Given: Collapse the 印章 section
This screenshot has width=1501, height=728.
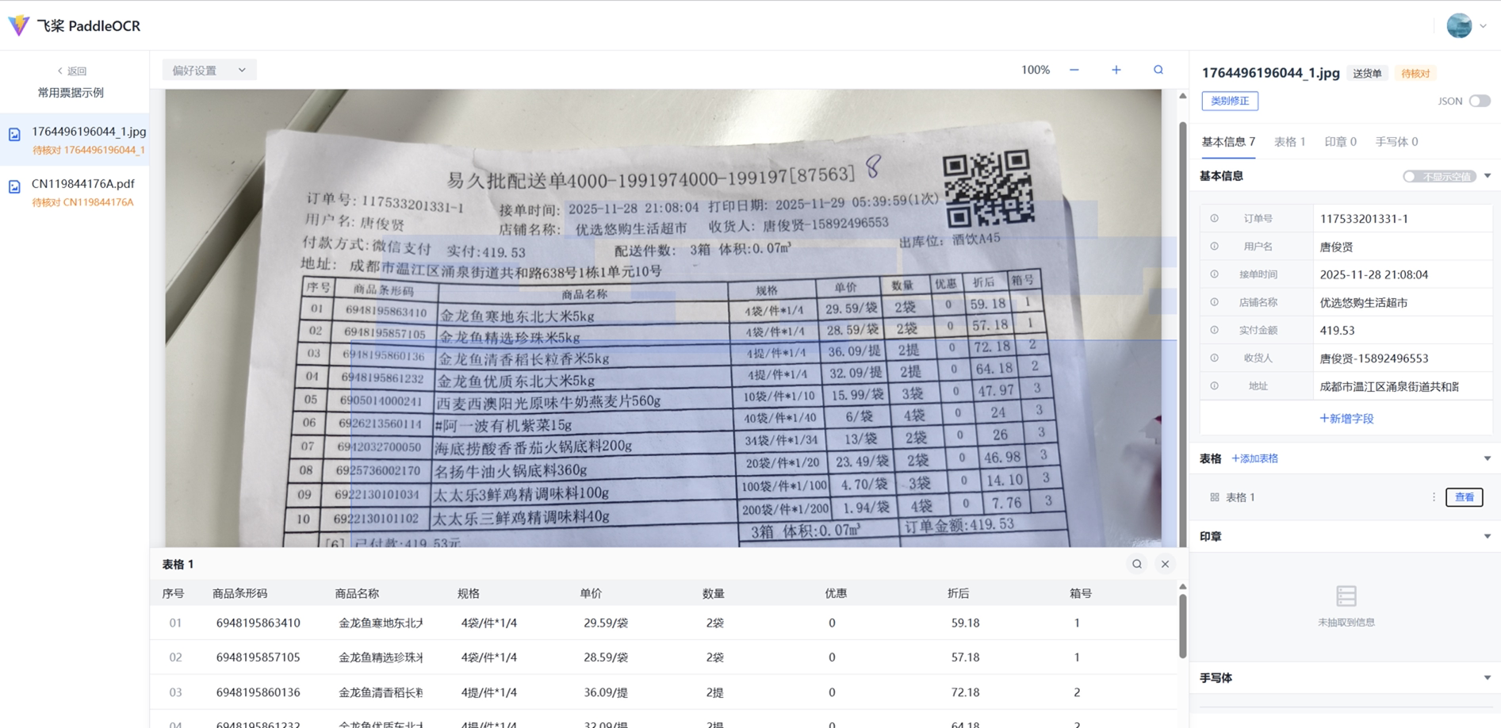Looking at the screenshot, I should [x=1487, y=537].
